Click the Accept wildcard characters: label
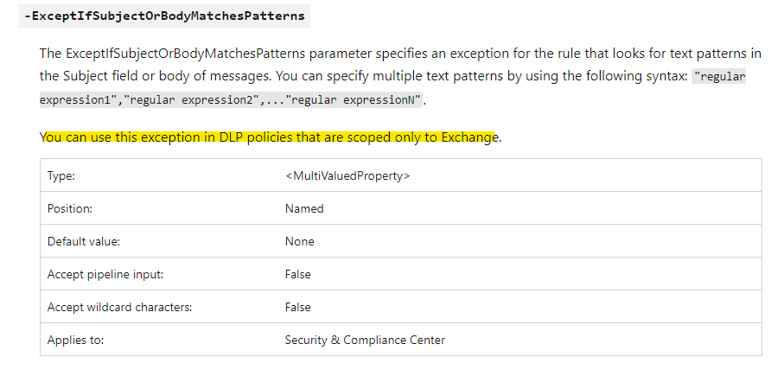This screenshot has height=376, width=784. click(x=119, y=307)
